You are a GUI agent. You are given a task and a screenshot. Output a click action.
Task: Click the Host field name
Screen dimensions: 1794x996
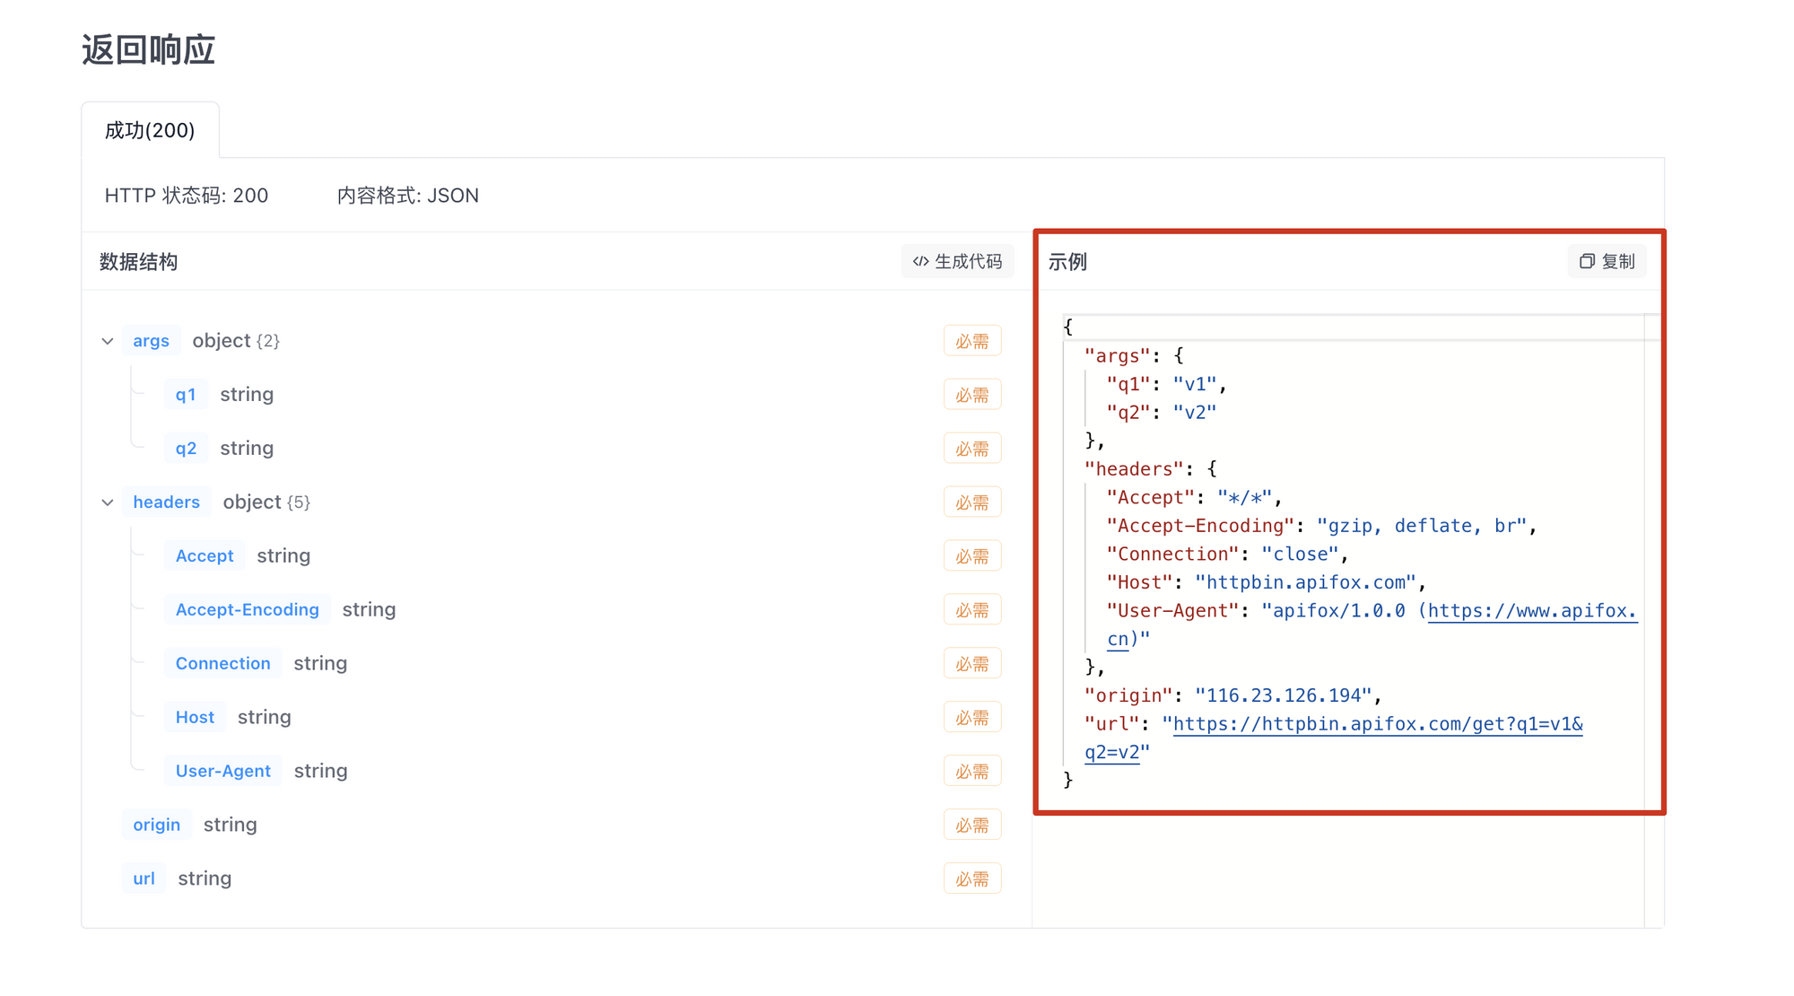click(195, 718)
